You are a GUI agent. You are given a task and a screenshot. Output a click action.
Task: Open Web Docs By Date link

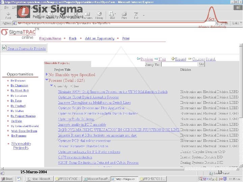click(x=24, y=131)
